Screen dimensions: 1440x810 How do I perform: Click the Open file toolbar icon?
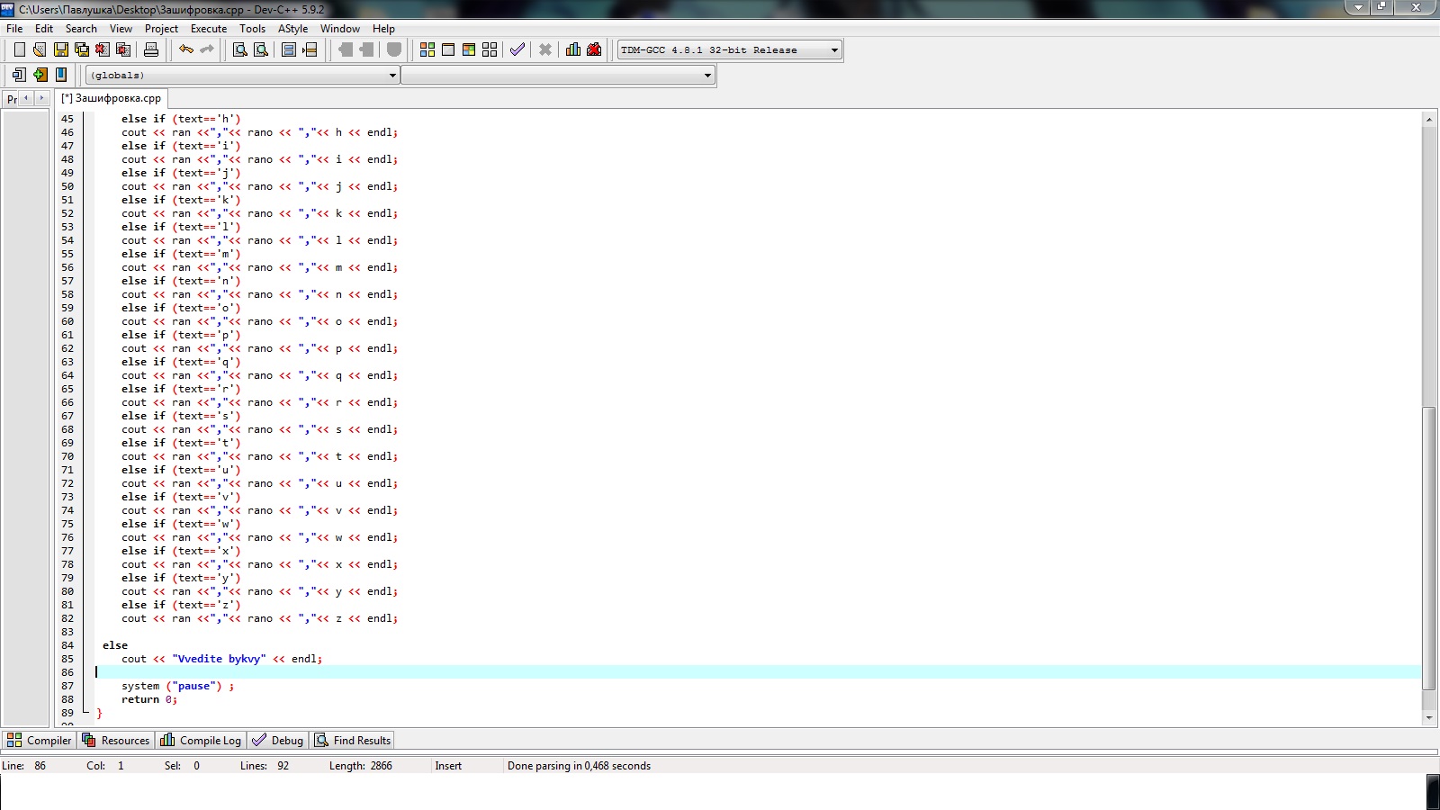point(40,49)
